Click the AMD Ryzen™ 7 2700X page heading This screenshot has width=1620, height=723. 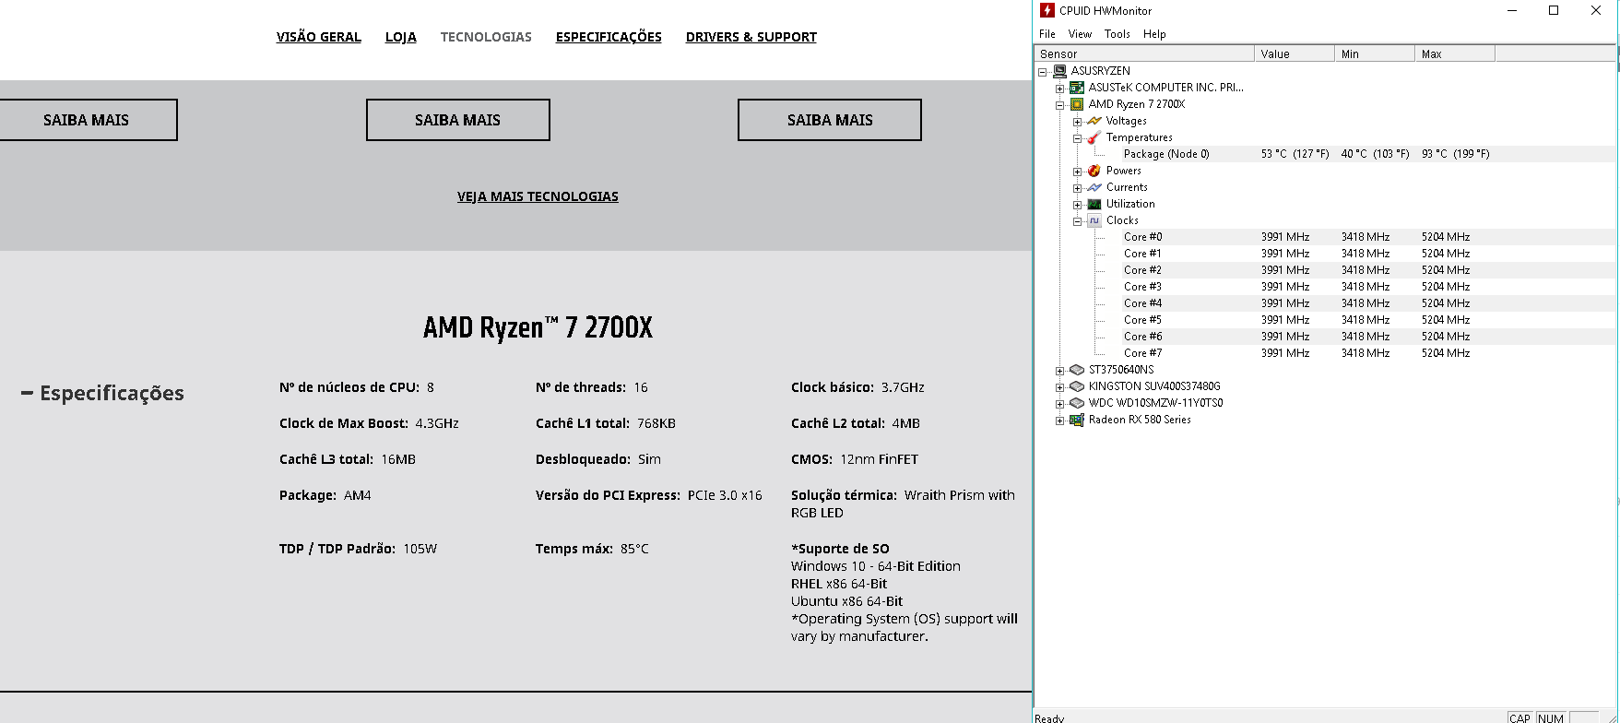click(538, 327)
